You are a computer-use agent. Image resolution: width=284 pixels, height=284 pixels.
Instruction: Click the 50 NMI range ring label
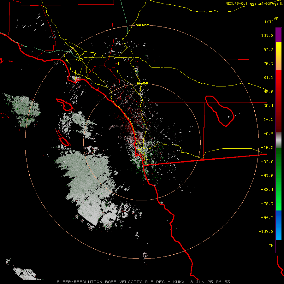142,84
